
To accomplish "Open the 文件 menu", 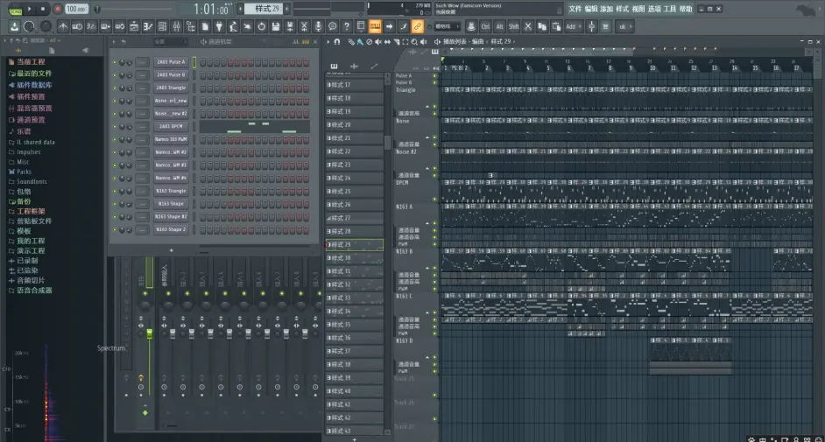I will 575,9.
